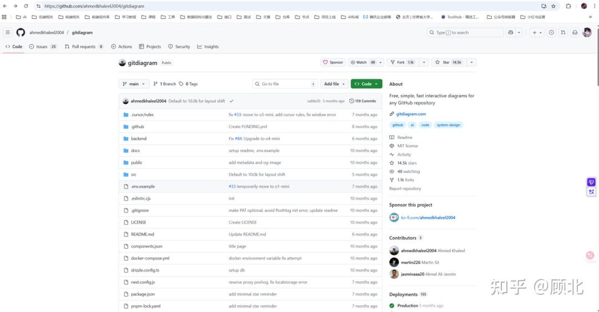The height and width of the screenshot is (312, 599).
Task: View 159 Commits history
Action: (363, 101)
